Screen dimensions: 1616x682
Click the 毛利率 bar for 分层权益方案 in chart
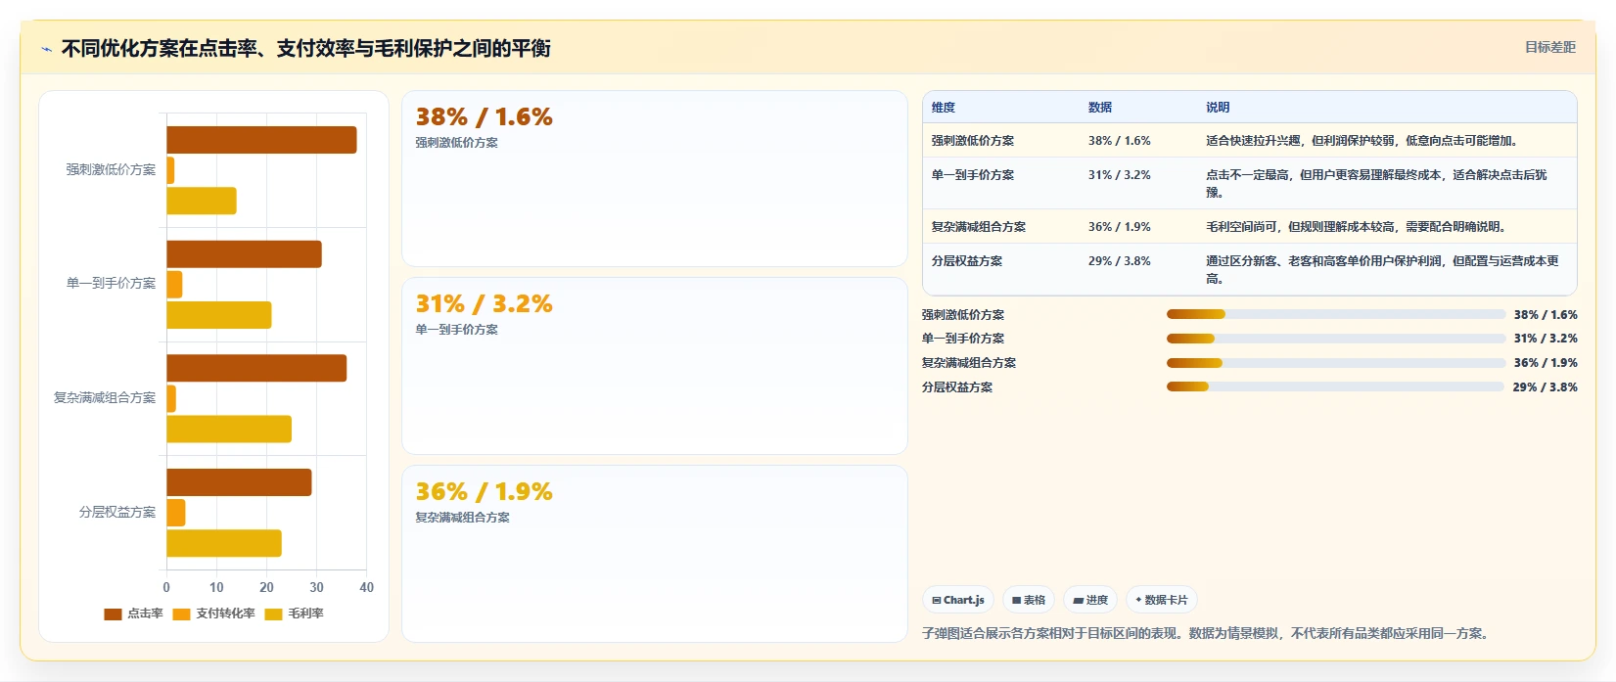click(224, 543)
